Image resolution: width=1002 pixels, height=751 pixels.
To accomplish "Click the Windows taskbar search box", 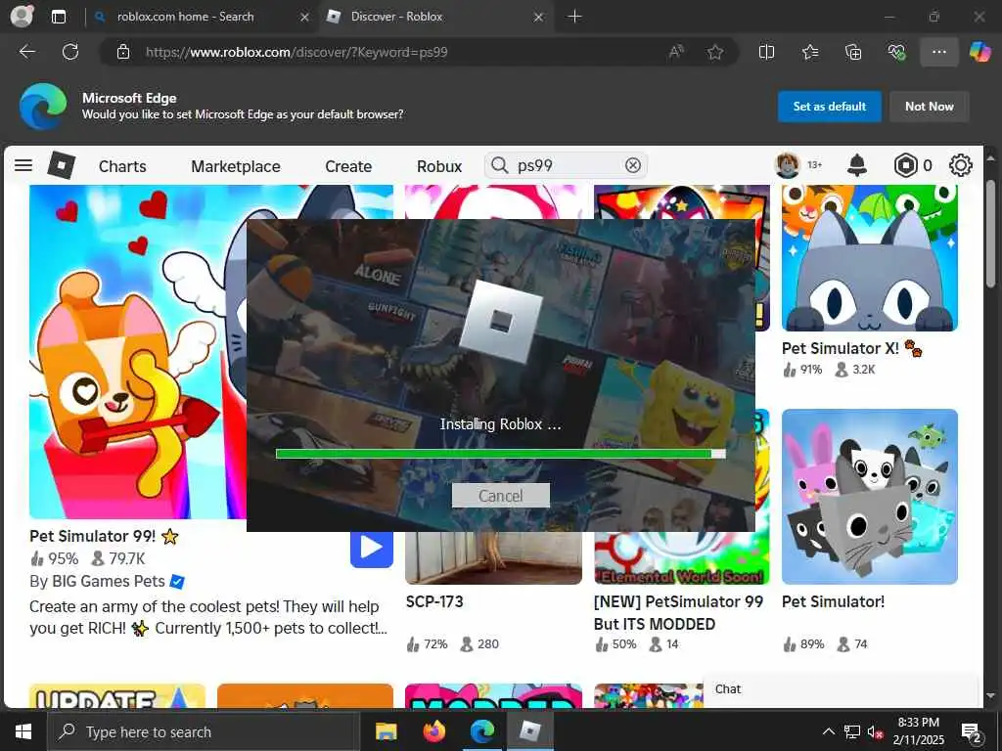I will 202,731.
